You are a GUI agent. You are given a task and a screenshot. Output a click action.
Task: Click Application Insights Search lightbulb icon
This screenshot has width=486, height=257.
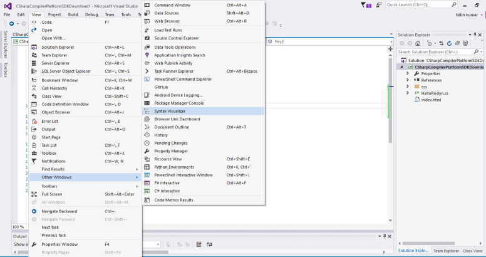point(147,55)
